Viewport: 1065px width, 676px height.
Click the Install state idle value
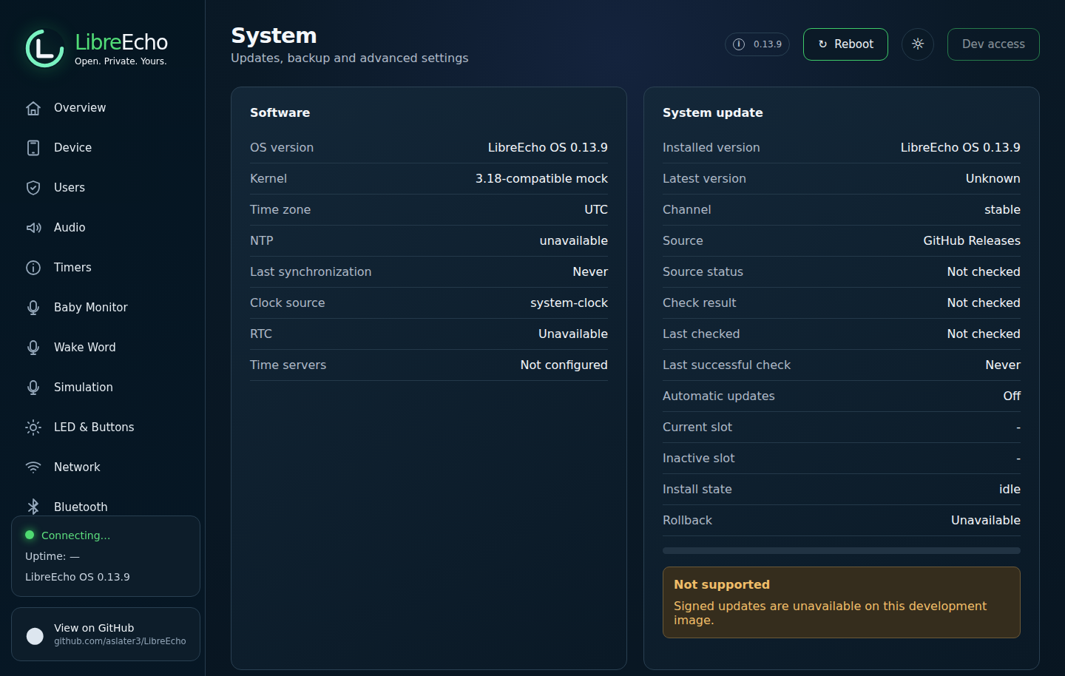point(1010,490)
